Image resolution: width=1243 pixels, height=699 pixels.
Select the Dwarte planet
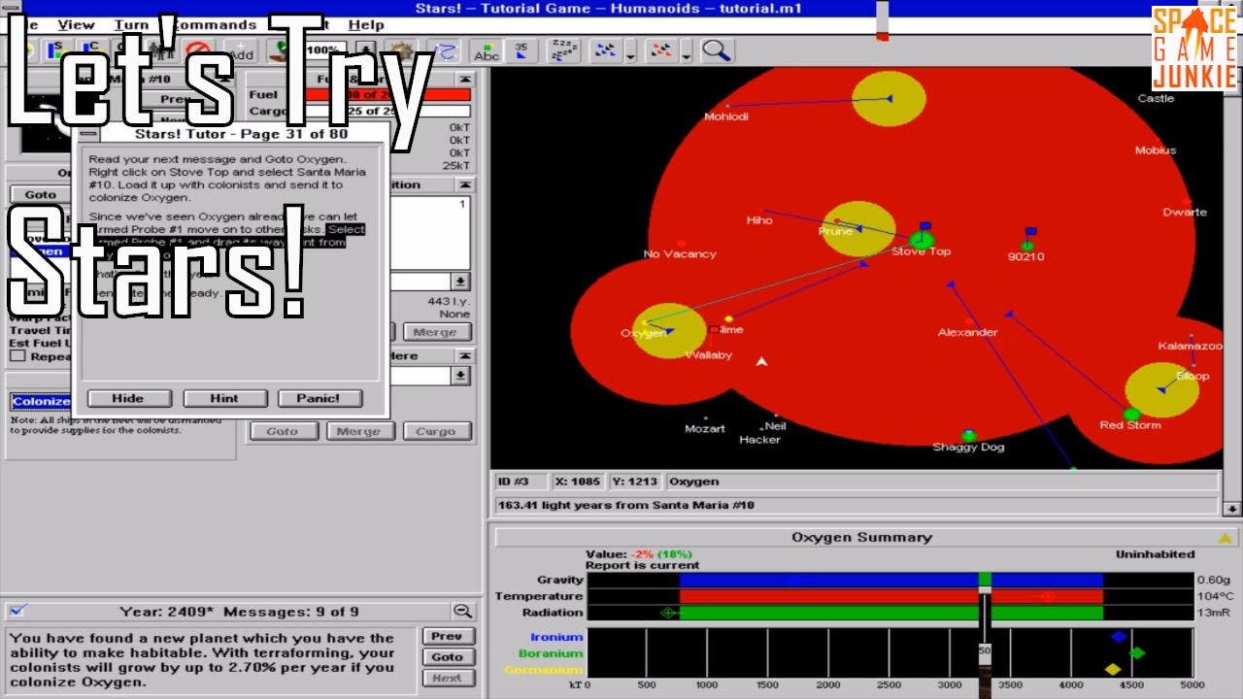(1187, 202)
